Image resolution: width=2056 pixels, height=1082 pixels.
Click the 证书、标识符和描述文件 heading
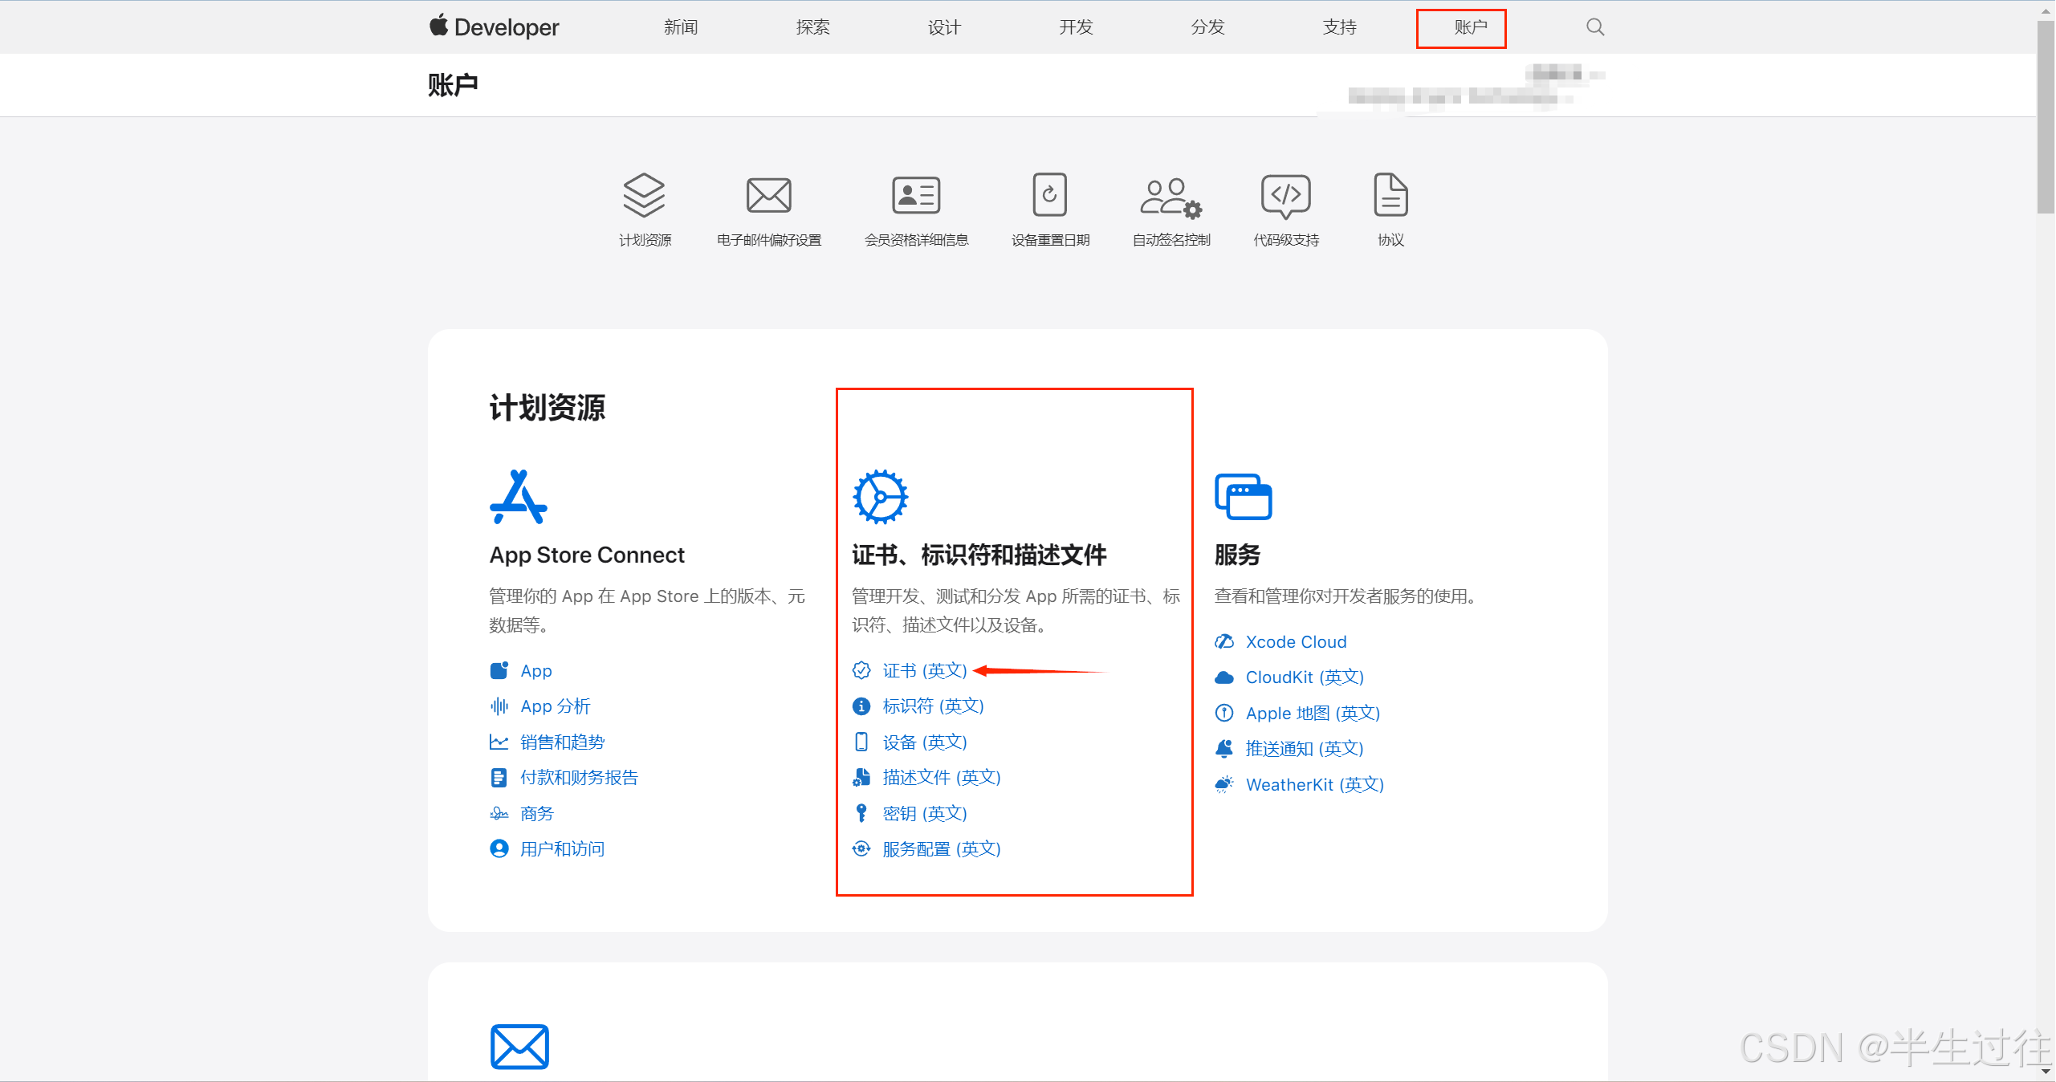click(x=979, y=555)
